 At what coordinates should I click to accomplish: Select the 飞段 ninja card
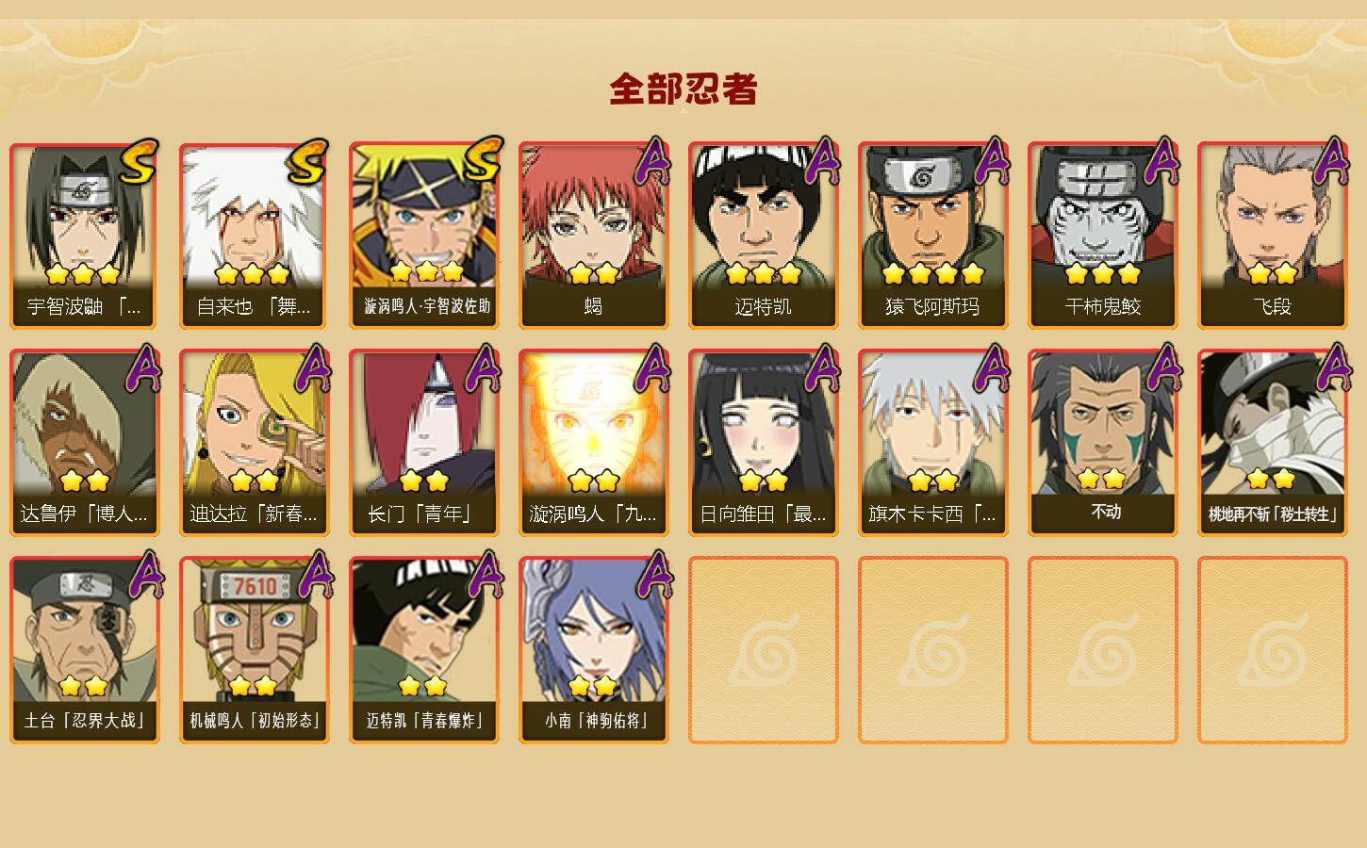[x=1273, y=236]
